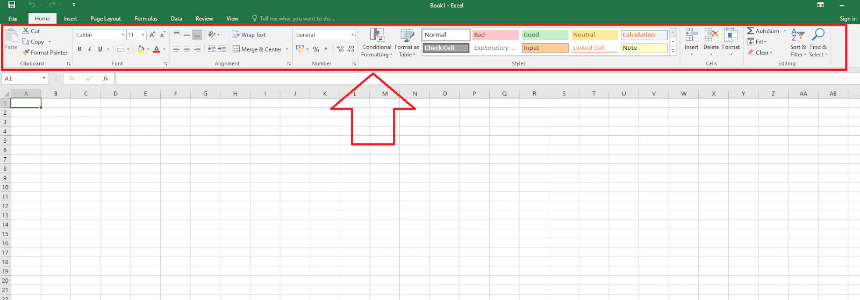Screen dimensions: 860x300
Task: Click the Undo arrow icon
Action: 32,5
